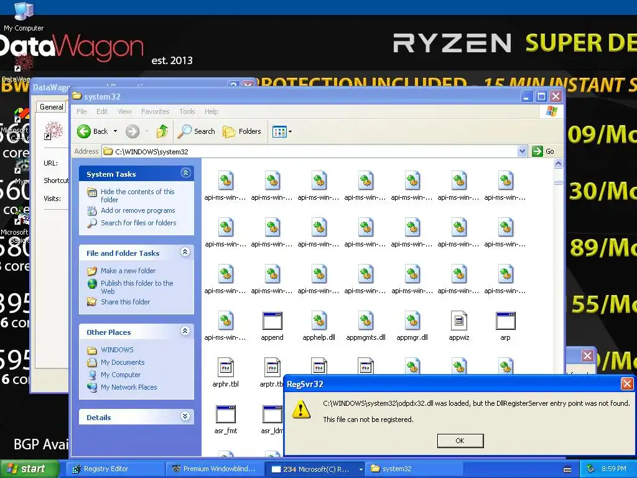Select the apphelp.dll file icon
The height and width of the screenshot is (478, 637).
[x=319, y=321]
